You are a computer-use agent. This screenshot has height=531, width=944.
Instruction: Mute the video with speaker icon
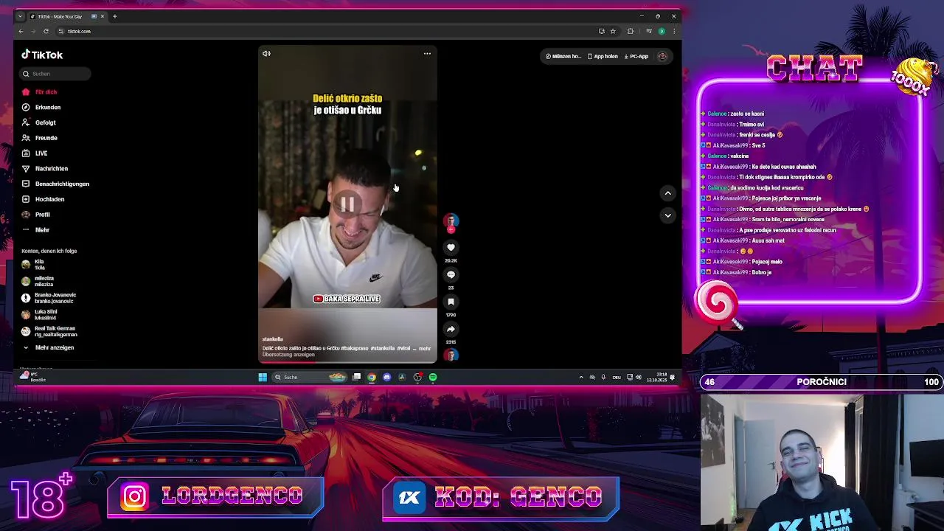[x=266, y=53]
